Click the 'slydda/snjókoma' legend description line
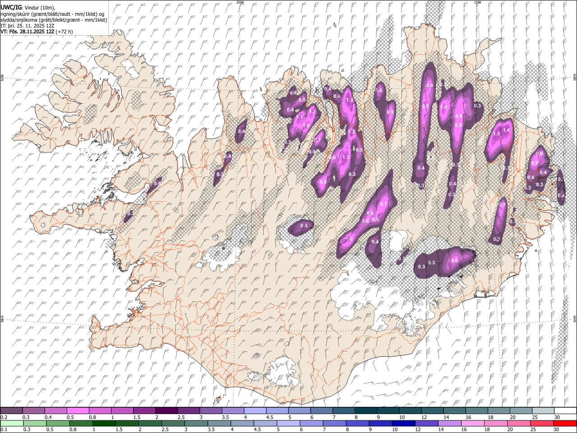This screenshot has height=433, width=577. 54,20
